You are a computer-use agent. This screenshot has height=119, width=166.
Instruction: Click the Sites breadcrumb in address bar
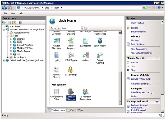coord(47,8)
